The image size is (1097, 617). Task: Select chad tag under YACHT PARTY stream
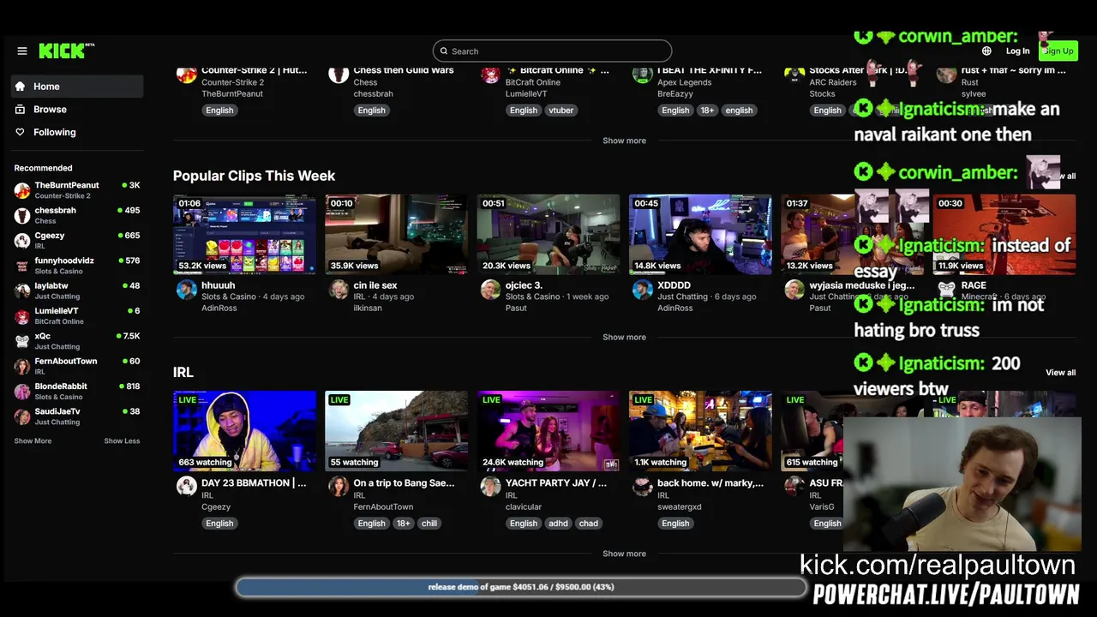click(x=589, y=524)
